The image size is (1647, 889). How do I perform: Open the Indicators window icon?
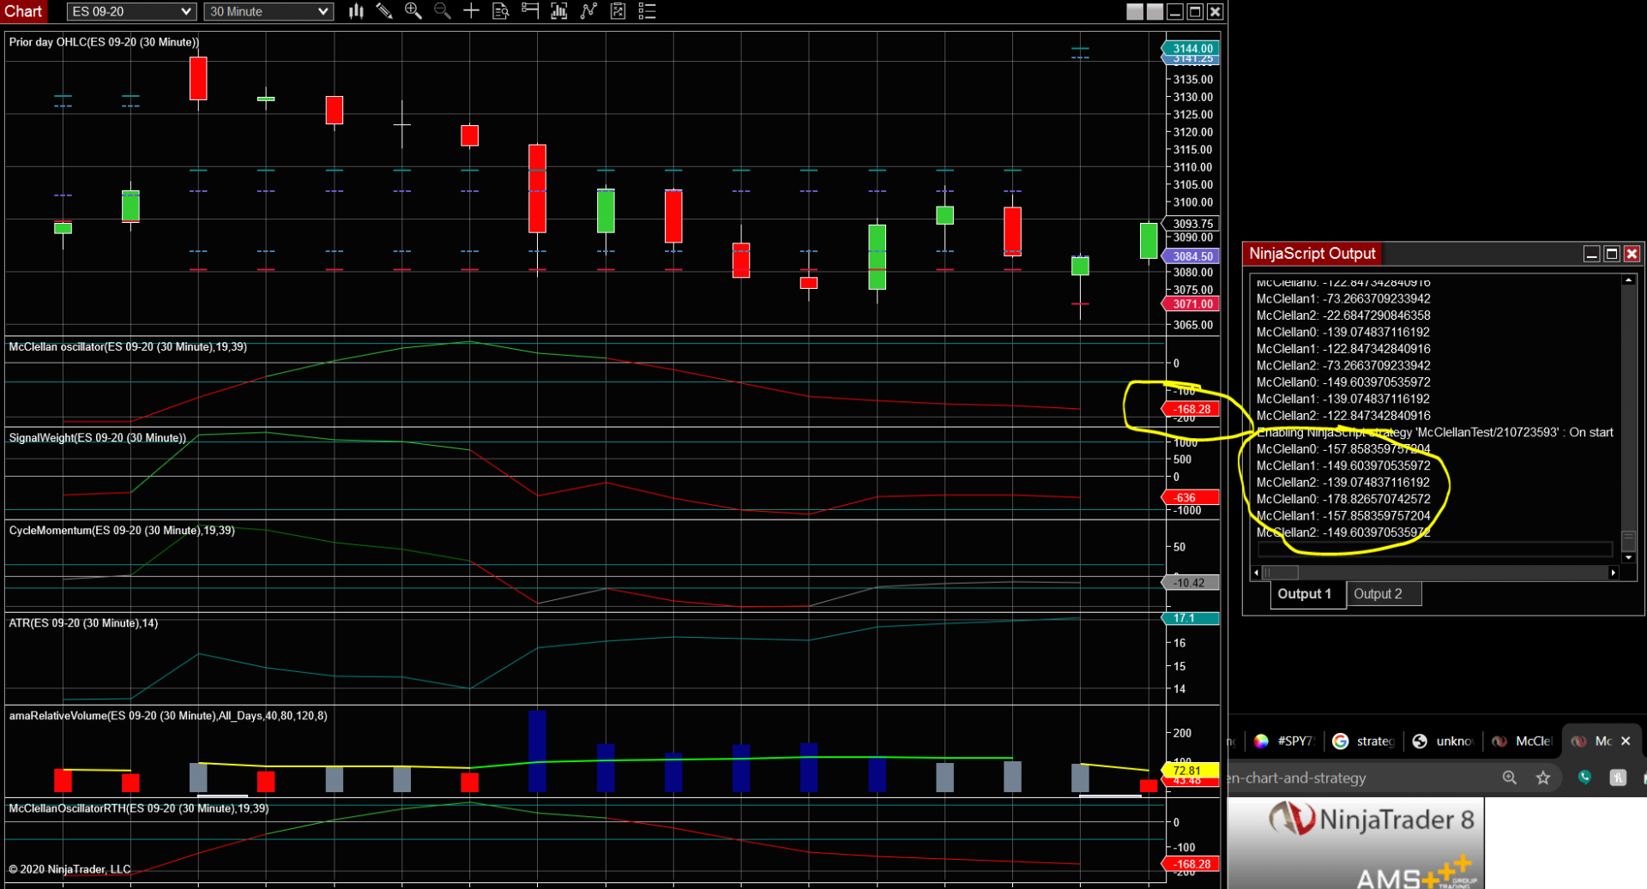559,11
